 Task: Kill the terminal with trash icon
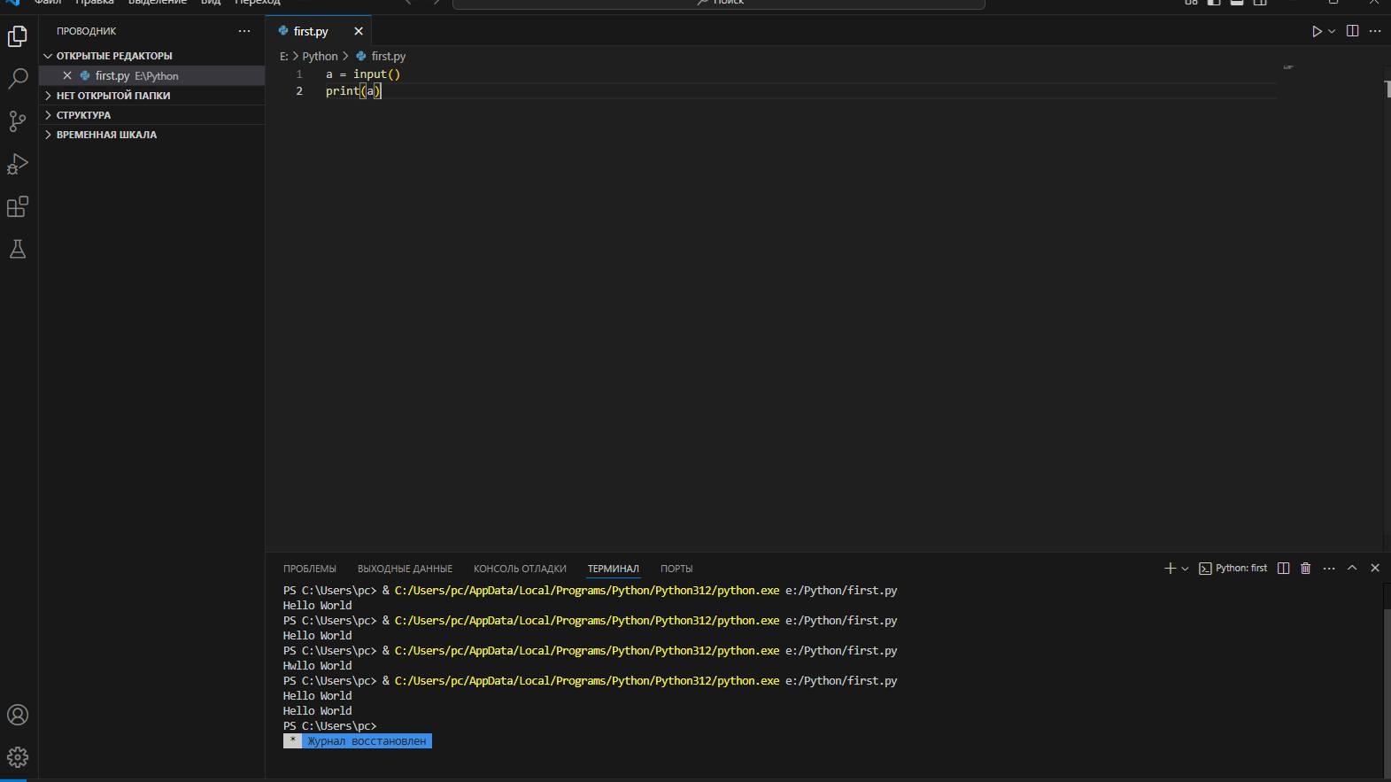(1305, 568)
